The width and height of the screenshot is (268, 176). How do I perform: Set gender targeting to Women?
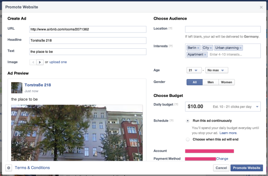(x=226, y=82)
